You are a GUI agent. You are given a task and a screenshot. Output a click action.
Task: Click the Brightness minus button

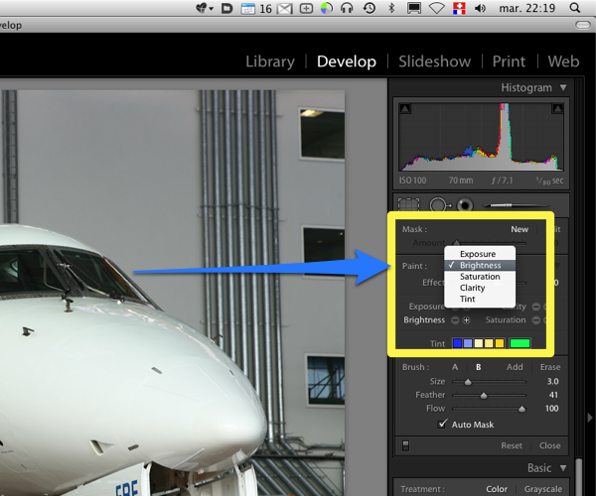[x=455, y=320]
